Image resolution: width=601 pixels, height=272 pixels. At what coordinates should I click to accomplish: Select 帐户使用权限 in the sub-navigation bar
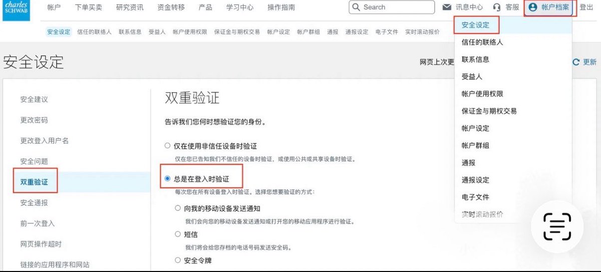pos(190,32)
